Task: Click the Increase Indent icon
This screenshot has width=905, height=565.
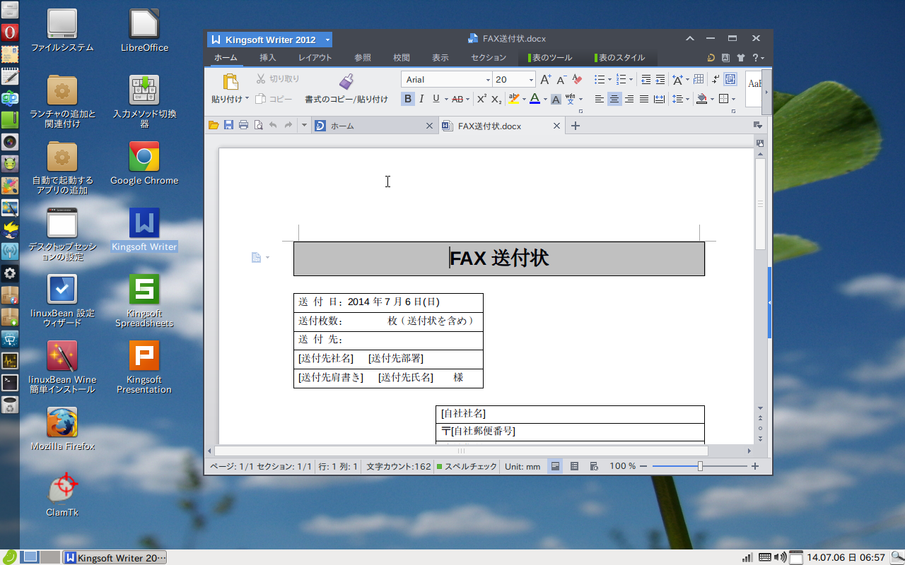Action: [660, 80]
